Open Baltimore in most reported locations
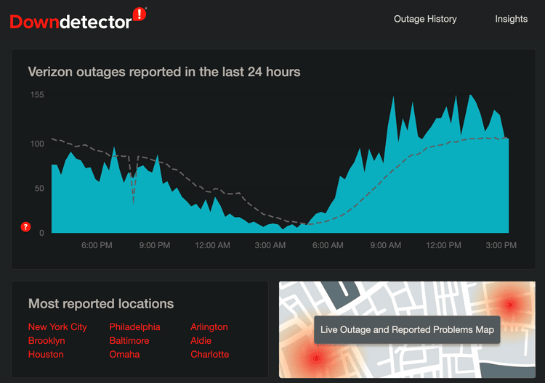545x383 pixels. pos(129,341)
